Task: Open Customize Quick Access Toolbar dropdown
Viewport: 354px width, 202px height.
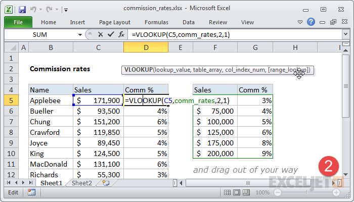Action: click(x=66, y=10)
